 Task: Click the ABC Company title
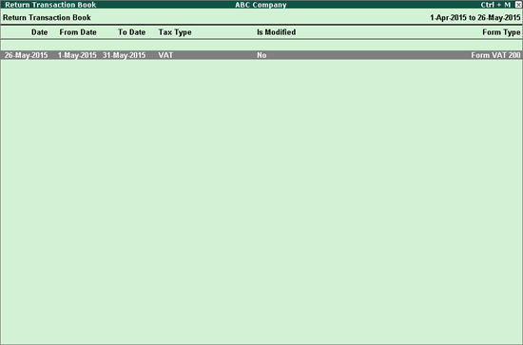(x=261, y=5)
